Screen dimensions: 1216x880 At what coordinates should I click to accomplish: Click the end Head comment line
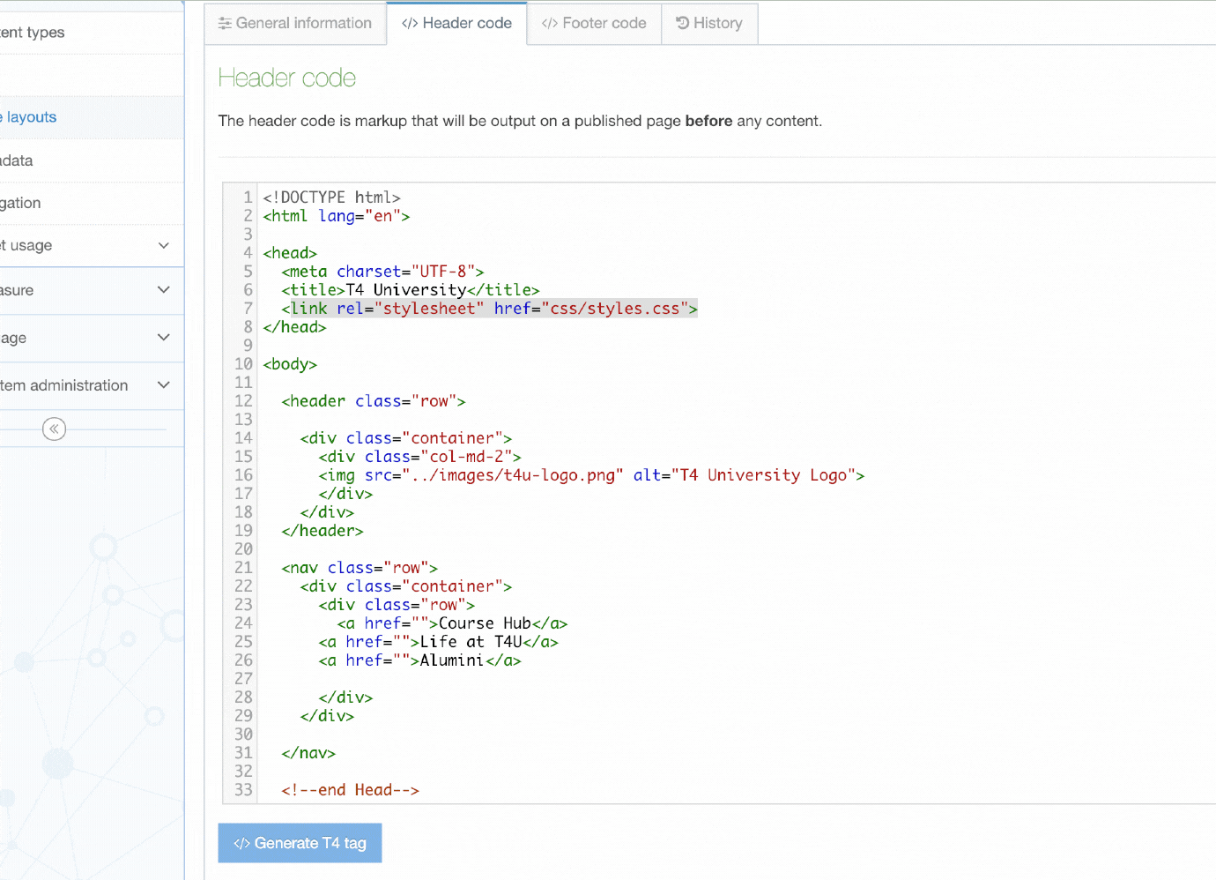click(x=350, y=790)
